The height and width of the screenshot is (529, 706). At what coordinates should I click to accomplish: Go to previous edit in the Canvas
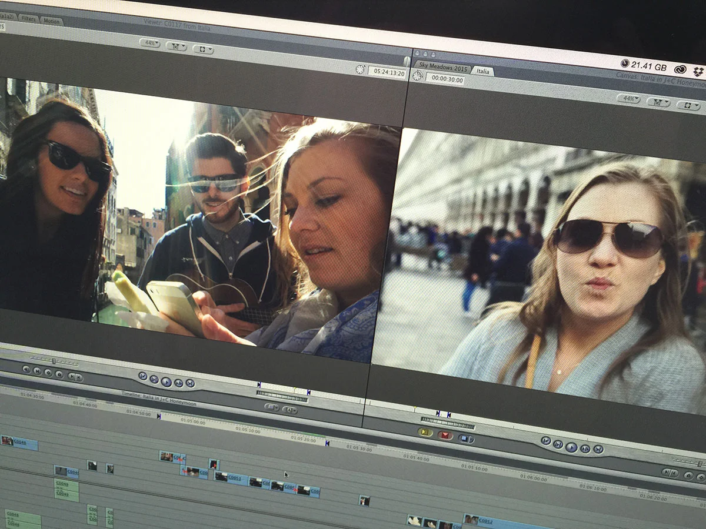pyautogui.click(x=546, y=440)
